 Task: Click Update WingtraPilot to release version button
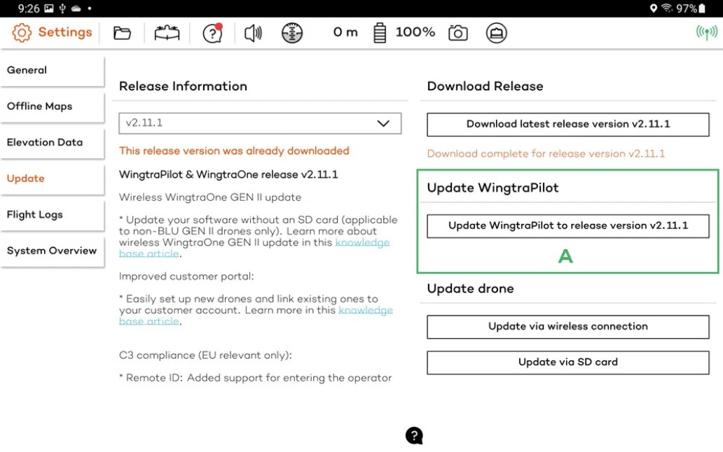(568, 226)
